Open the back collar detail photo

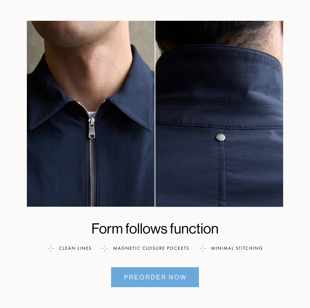click(x=219, y=114)
